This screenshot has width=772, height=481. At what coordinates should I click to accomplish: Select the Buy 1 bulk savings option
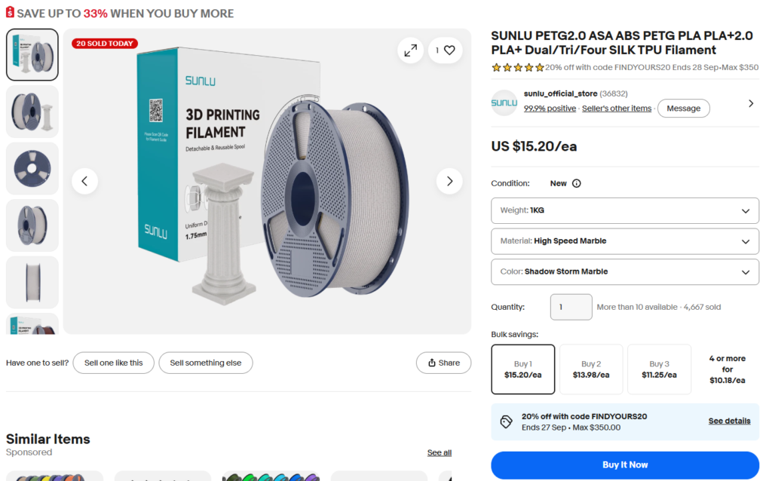pyautogui.click(x=523, y=369)
